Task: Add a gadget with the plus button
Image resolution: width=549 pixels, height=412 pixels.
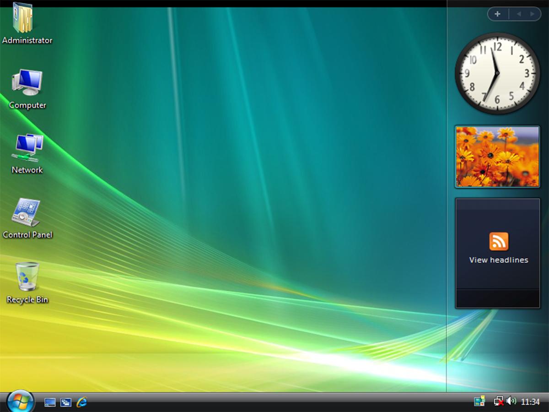Action: pyautogui.click(x=498, y=14)
